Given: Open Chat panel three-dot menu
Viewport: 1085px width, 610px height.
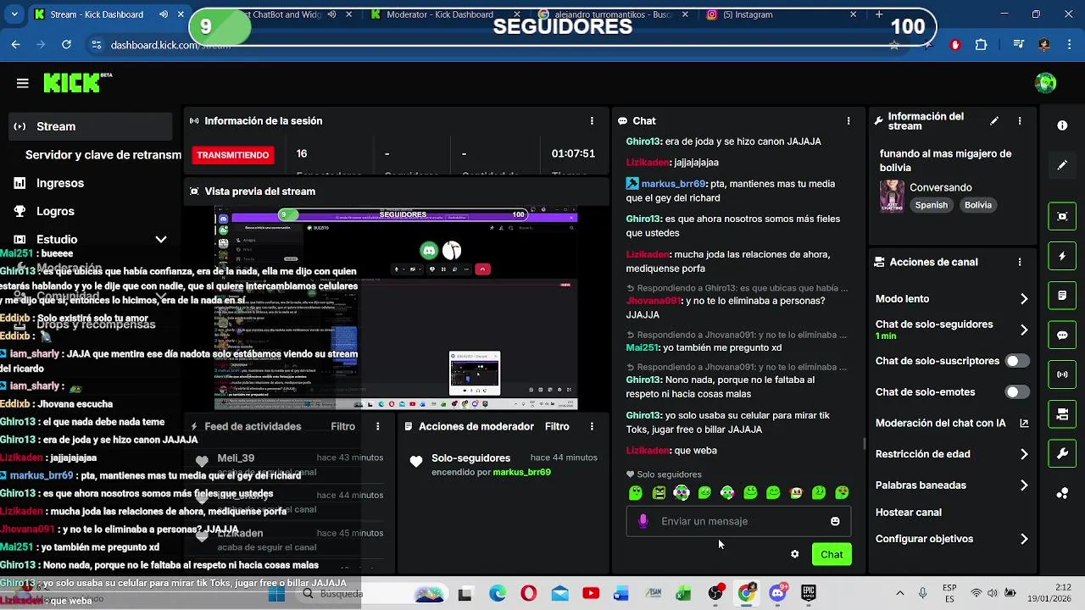Looking at the screenshot, I should [x=849, y=121].
